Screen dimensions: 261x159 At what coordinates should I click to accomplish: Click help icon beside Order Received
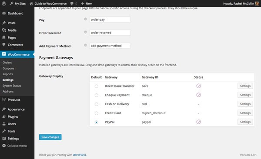(85, 32)
